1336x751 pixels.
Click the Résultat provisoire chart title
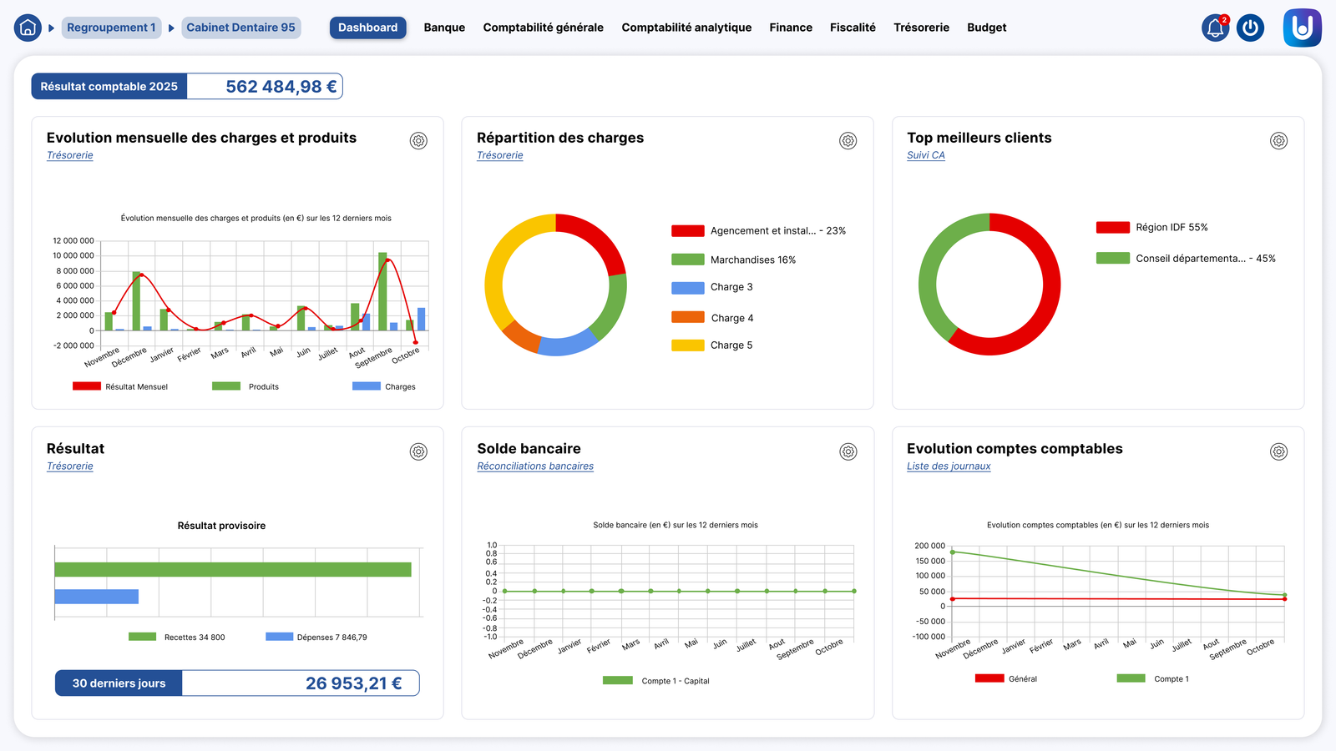click(x=221, y=526)
